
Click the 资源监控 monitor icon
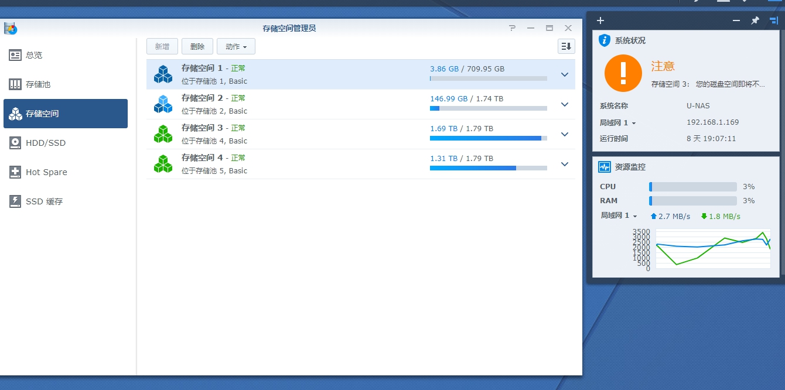tap(605, 167)
